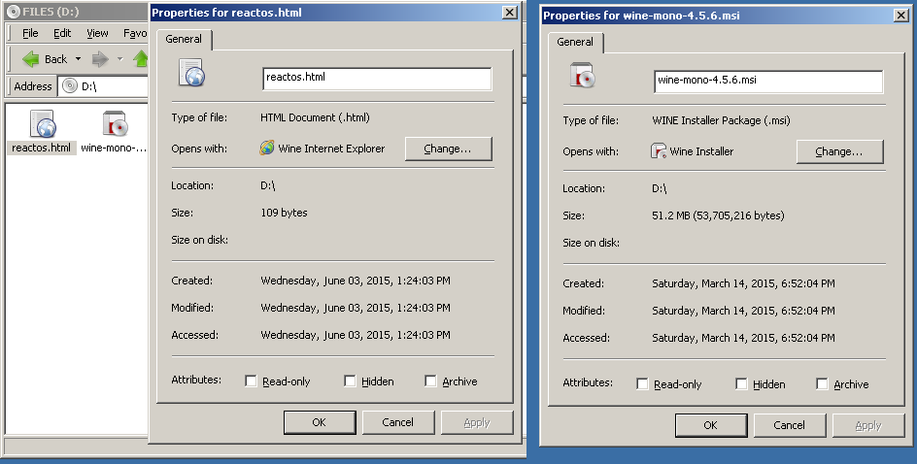The image size is (917, 464).
Task: Click Apply in reactos.html properties
Action: [x=477, y=422]
